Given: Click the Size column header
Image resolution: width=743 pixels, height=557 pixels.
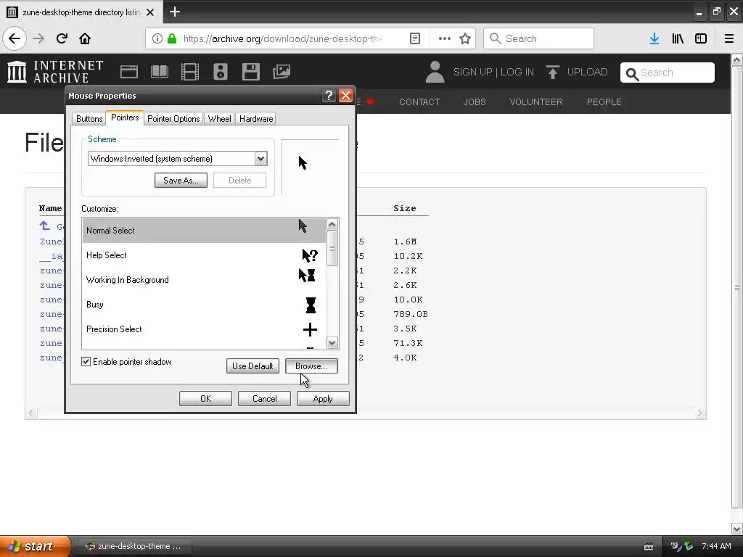Looking at the screenshot, I should [405, 208].
